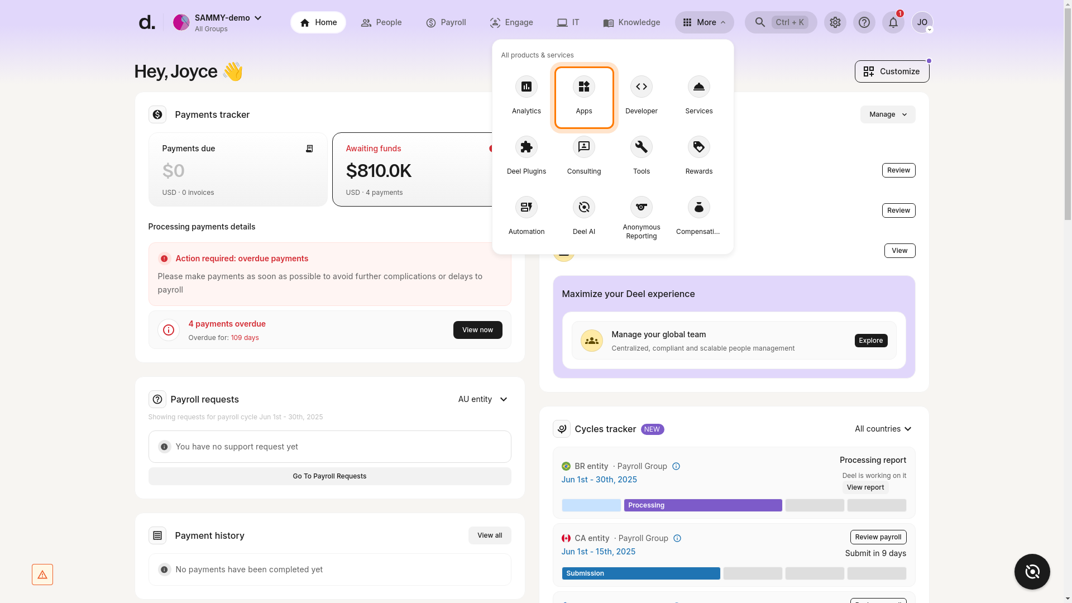Viewport: 1072px width, 603px height.
Task: Click the search box with Ctrl + K
Action: pos(781,22)
